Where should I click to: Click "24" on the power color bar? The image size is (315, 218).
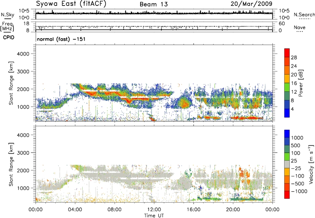(294, 66)
